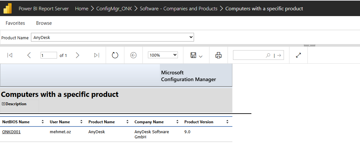Click the Power BI logo icon
The width and height of the screenshot is (360, 149).
point(8,9)
